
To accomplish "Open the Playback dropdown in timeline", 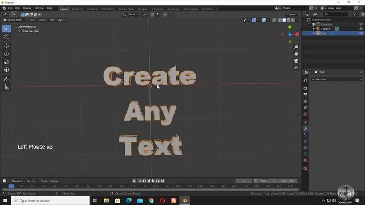I will pyautogui.click(x=18, y=181).
